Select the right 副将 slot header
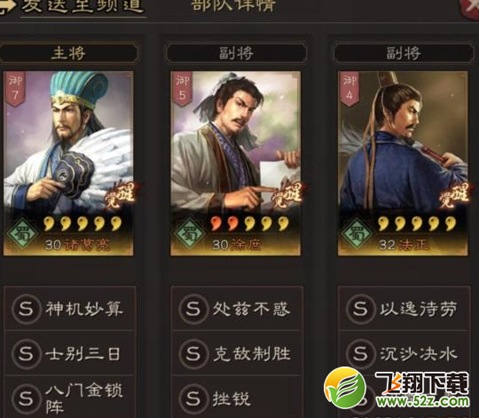 click(404, 53)
